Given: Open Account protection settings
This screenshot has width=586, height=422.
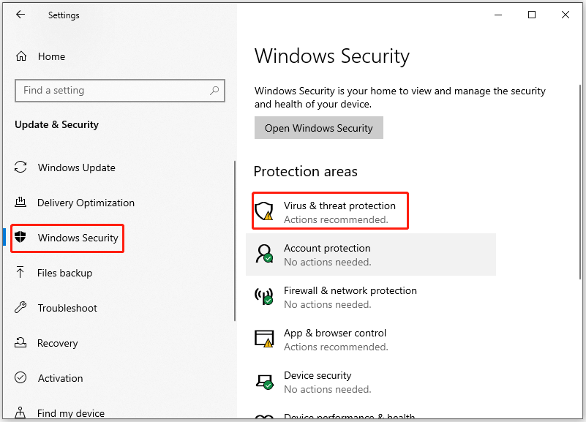Looking at the screenshot, I should click(327, 255).
